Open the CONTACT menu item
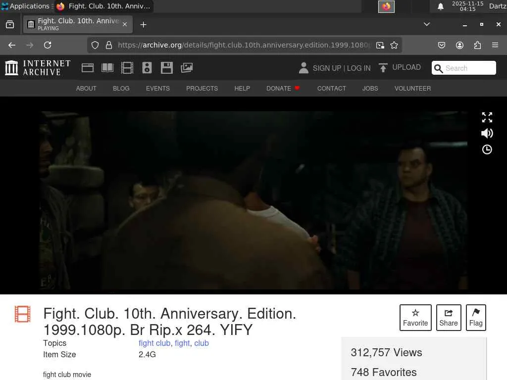Screen dimensions: 507x380 (331, 89)
